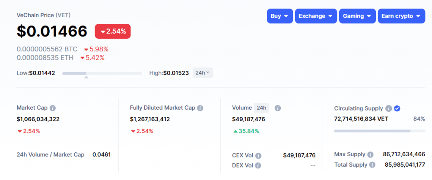Click the red 2.54% price change badge

(x=113, y=31)
